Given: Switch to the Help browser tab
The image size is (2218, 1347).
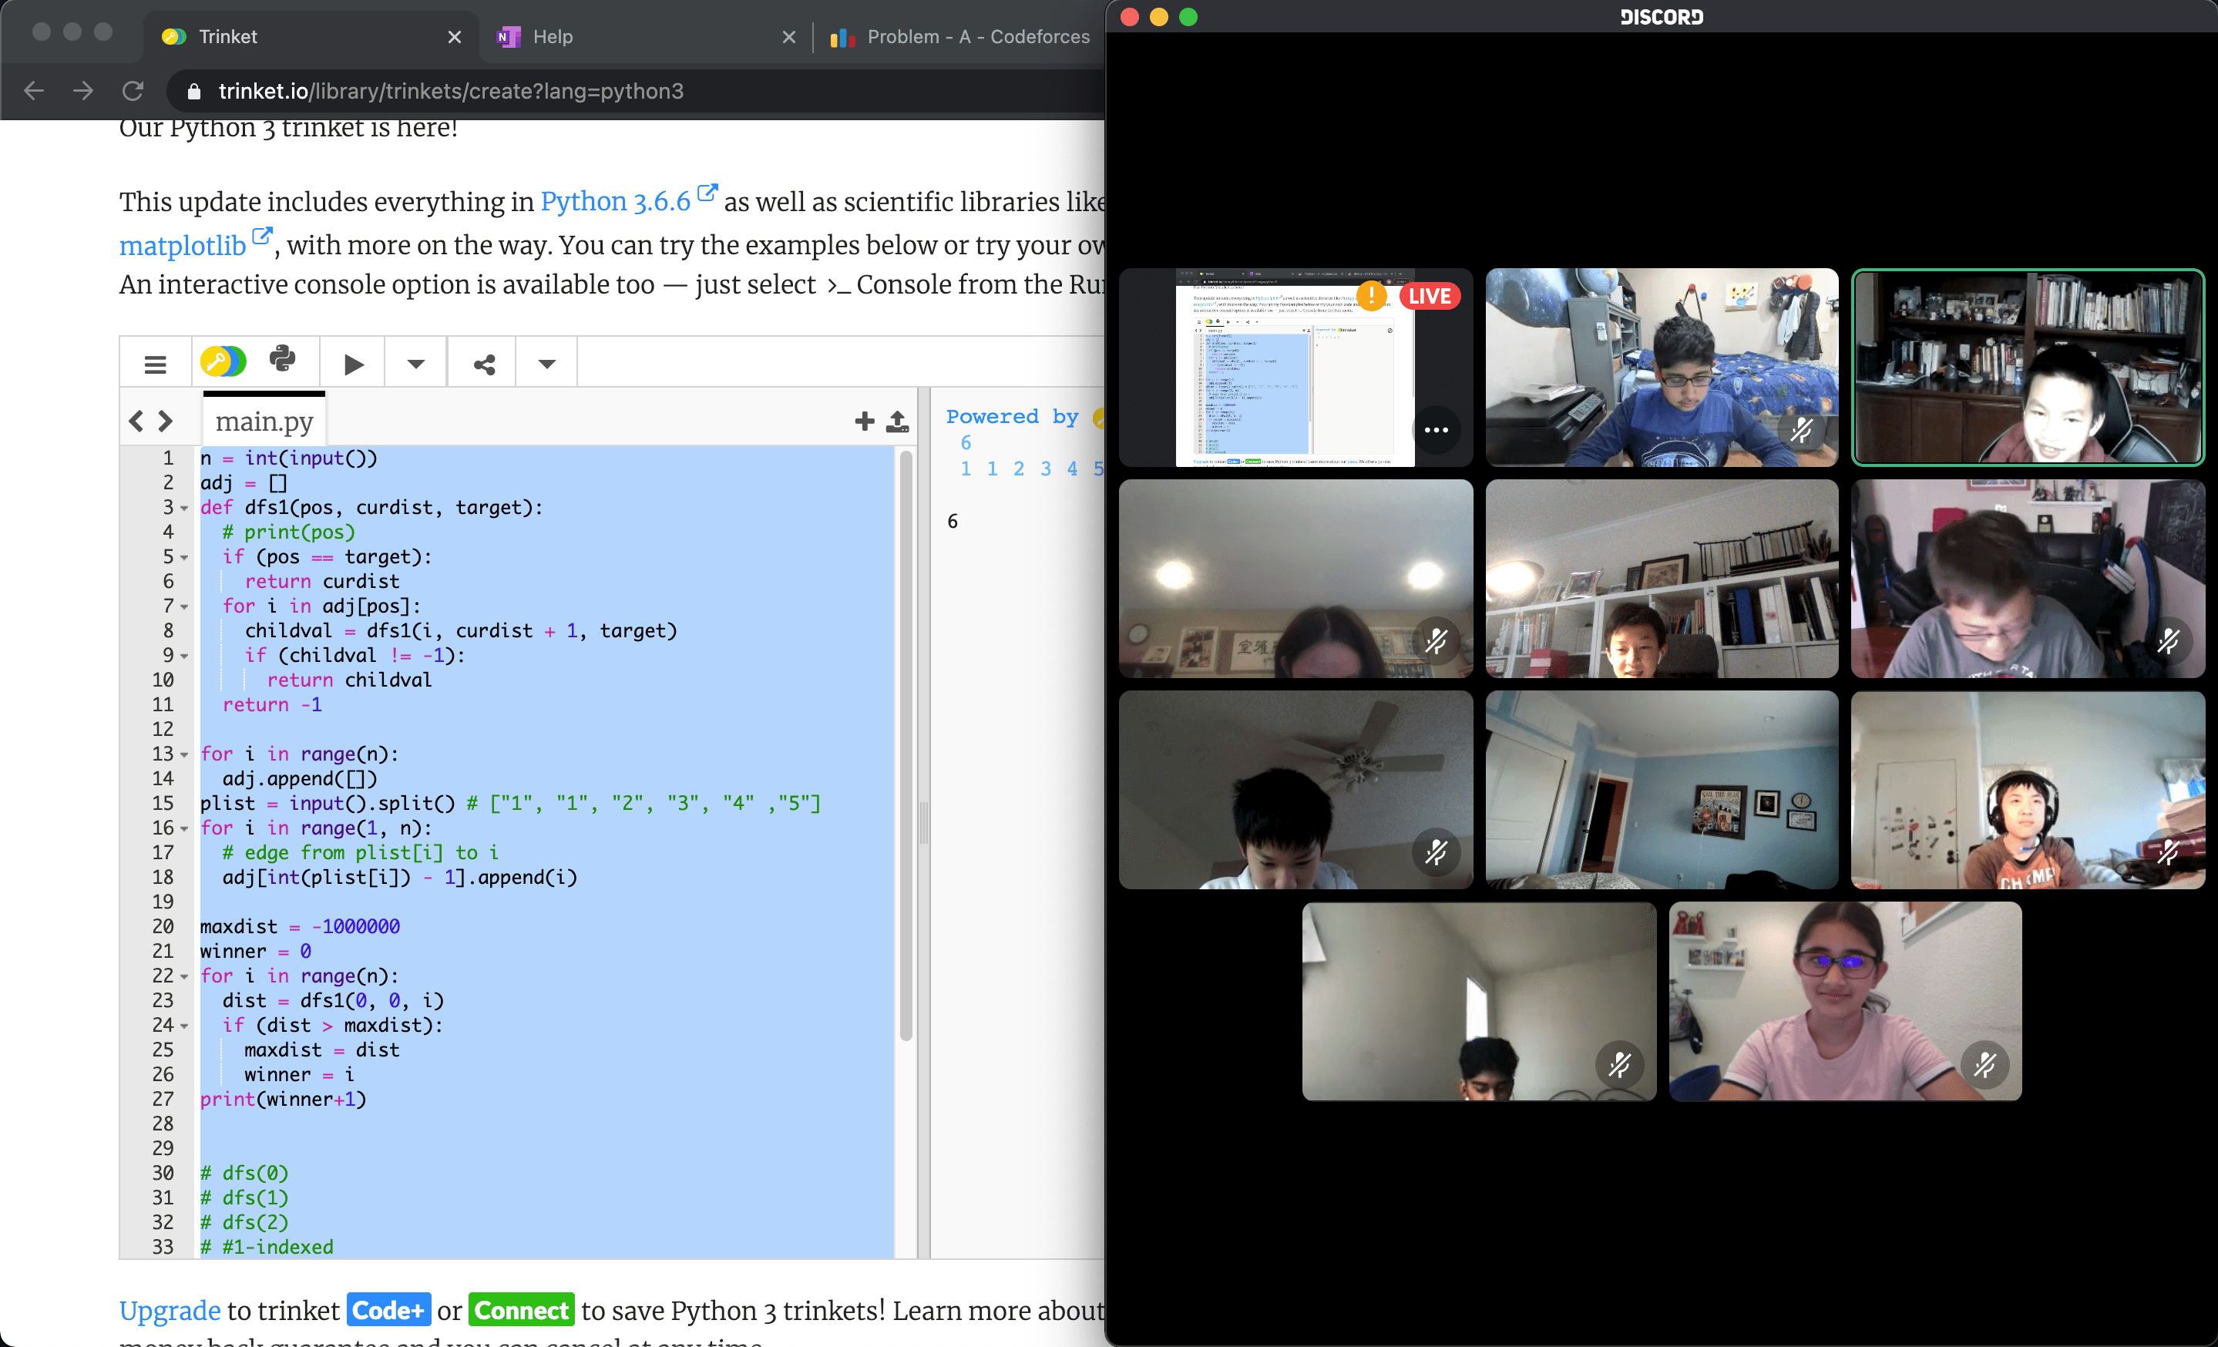Looking at the screenshot, I should click(647, 37).
